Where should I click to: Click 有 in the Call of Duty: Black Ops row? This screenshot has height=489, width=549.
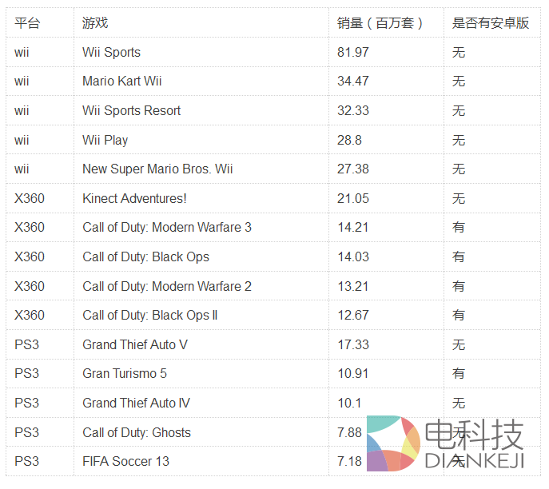tap(459, 257)
